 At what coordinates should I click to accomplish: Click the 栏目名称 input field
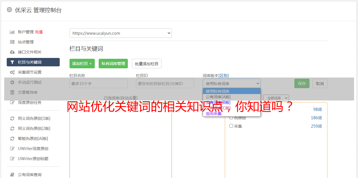click(x=98, y=83)
